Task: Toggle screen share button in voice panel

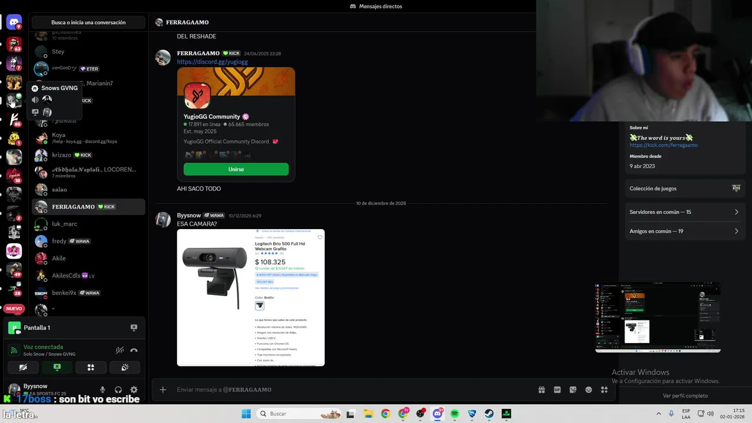Action: tap(57, 367)
